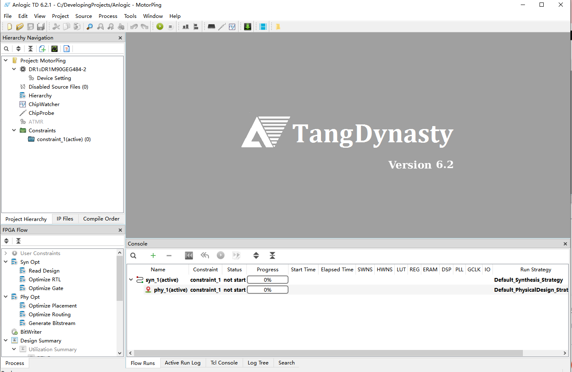Refresh hierarchy with the green arrows icon
Screen dimensions: 572x372
(55, 49)
